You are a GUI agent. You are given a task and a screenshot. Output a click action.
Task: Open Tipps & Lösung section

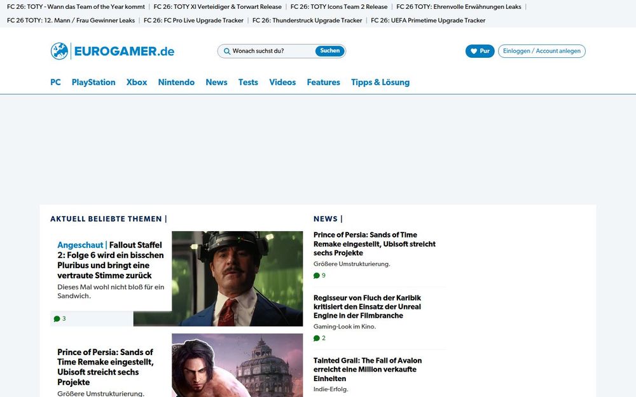380,82
